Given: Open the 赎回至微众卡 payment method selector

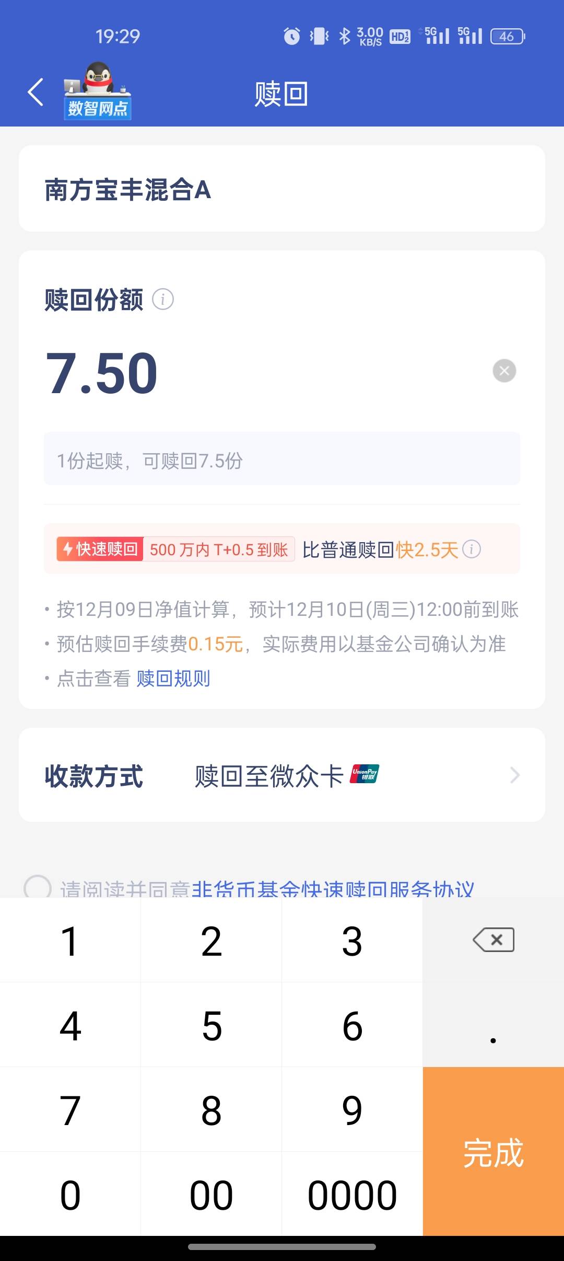Looking at the screenshot, I should pos(268,775).
